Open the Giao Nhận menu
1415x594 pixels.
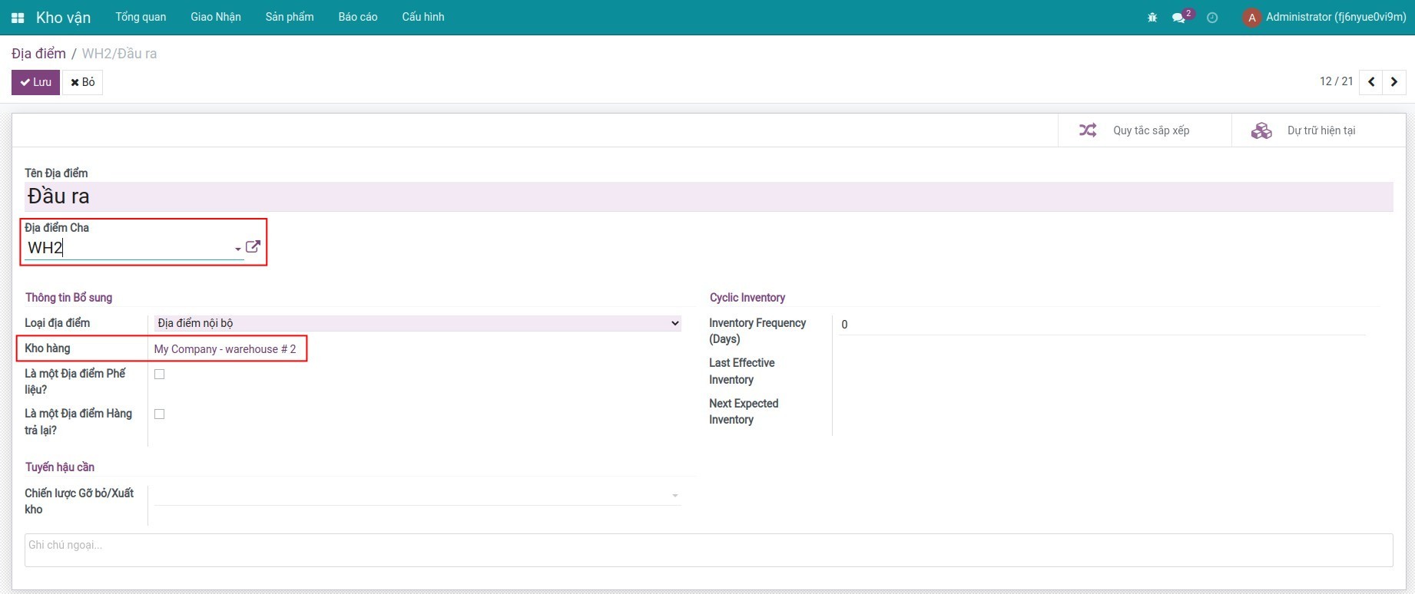click(x=216, y=17)
